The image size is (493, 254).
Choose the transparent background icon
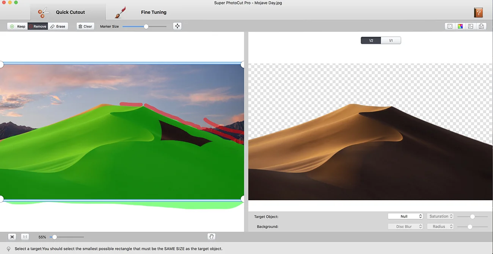point(449,26)
